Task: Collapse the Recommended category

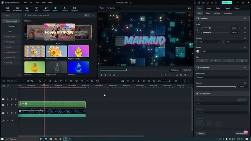Action: [x=11, y=21]
